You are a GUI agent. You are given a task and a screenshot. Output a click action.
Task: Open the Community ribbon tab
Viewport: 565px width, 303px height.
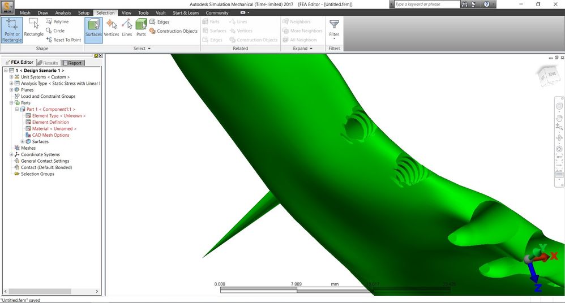point(217,12)
